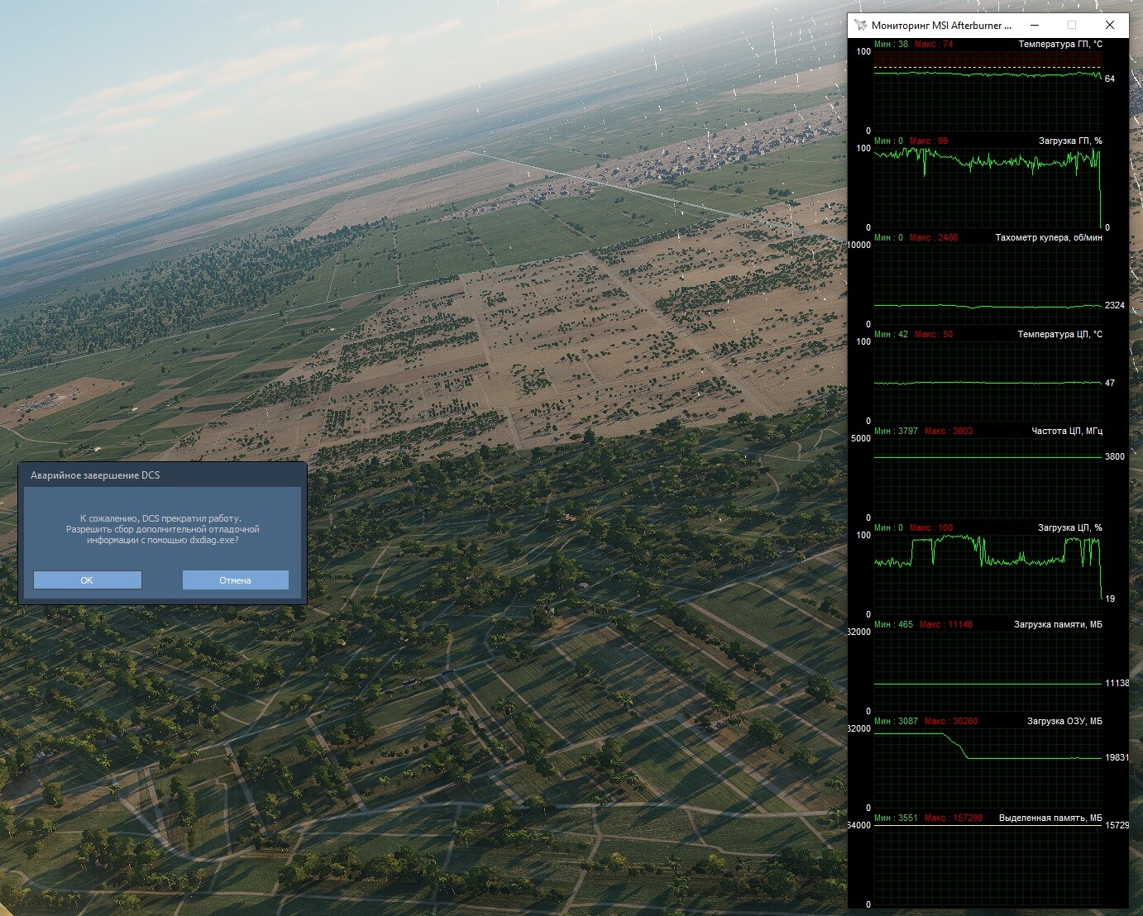Click the Загрузка ОЗУ graph

click(x=988, y=768)
